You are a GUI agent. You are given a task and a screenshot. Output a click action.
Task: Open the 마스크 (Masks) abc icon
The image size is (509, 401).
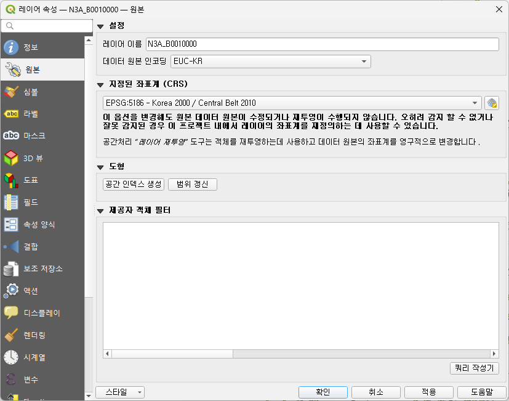pos(11,135)
